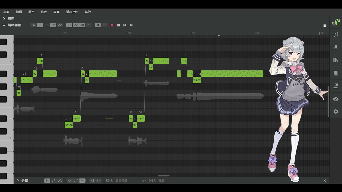
Task: Select pointer tool in parameters panel
Action: tap(47, 181)
